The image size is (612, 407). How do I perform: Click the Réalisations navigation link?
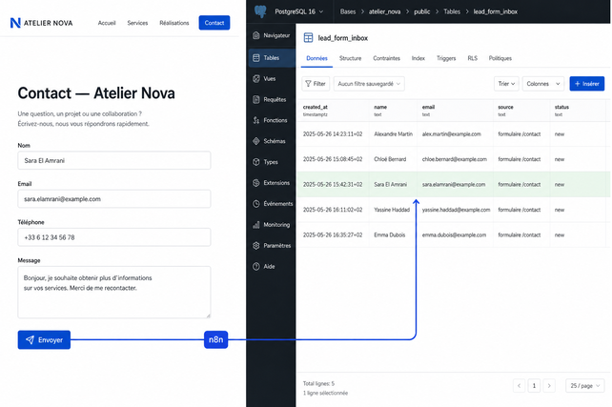click(174, 23)
